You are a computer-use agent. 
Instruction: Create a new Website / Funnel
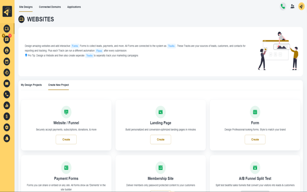[66, 139]
